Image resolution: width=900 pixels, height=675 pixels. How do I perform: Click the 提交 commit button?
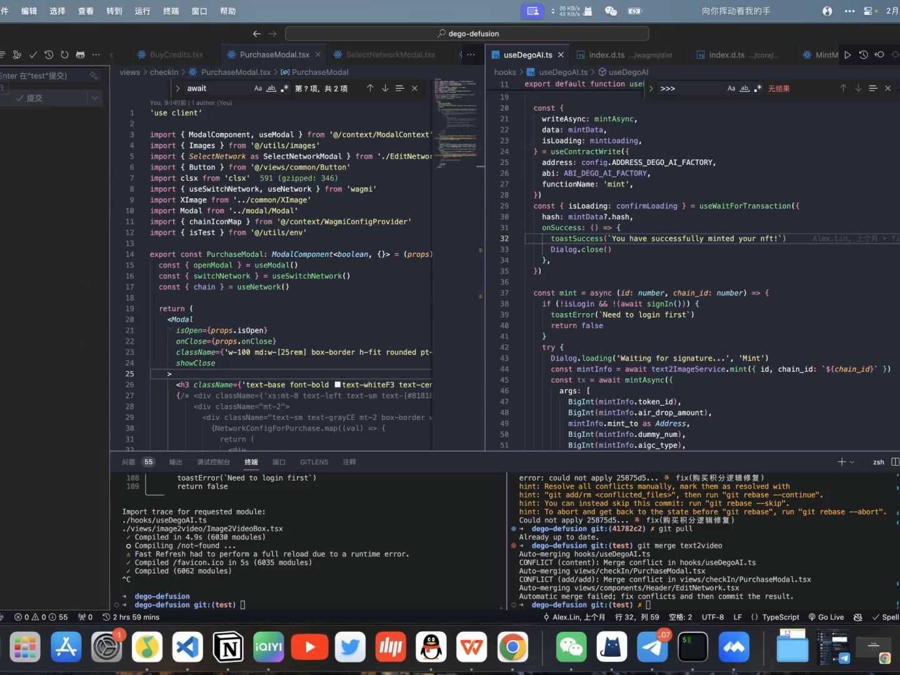click(x=42, y=98)
